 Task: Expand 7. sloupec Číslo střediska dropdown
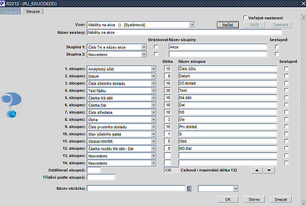point(153,112)
